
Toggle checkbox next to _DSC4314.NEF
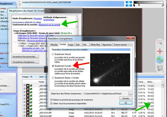pos(25,115)
